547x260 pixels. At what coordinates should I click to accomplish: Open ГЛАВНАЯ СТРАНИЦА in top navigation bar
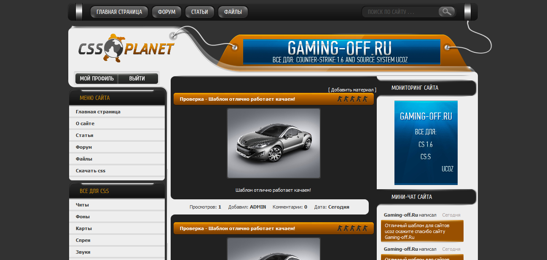(119, 12)
